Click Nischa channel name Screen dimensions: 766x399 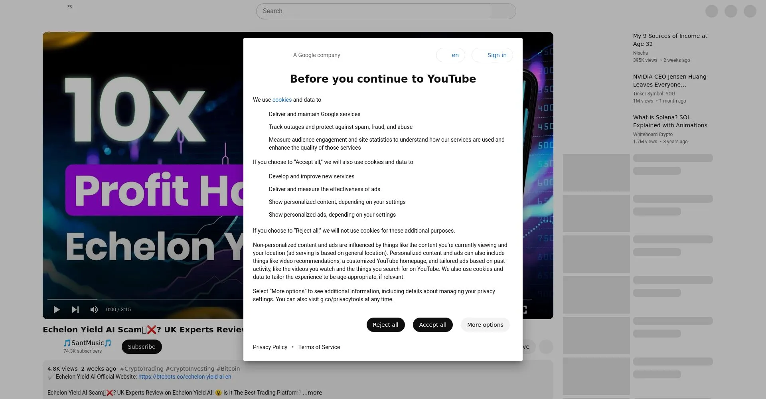pyautogui.click(x=640, y=53)
